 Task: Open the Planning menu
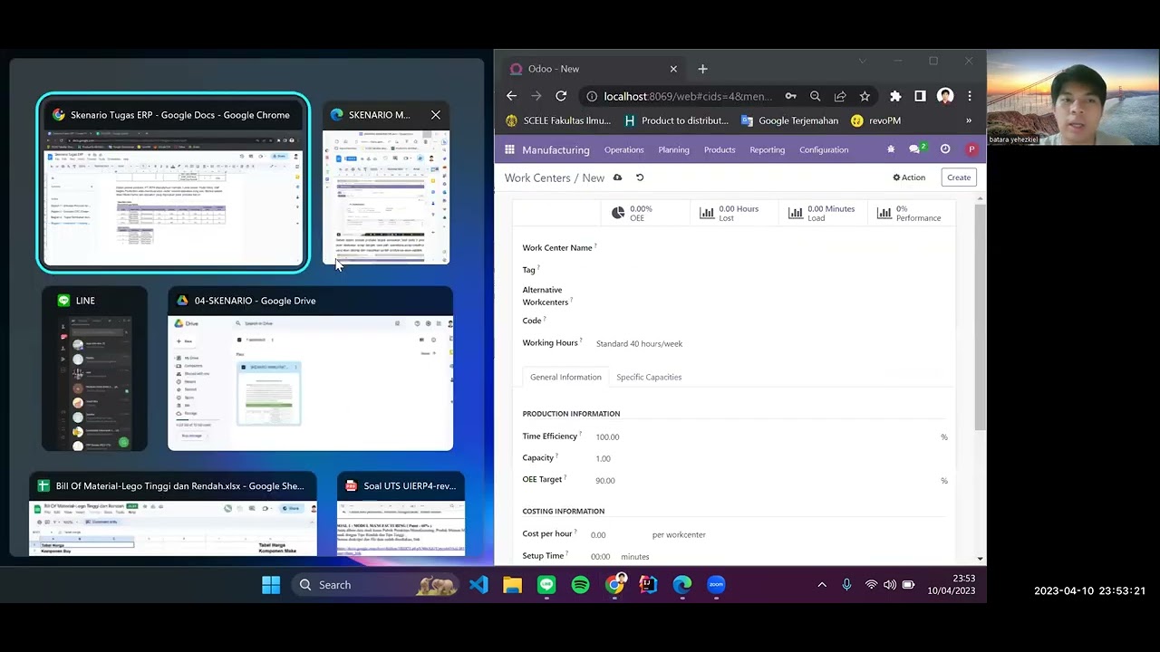(673, 149)
